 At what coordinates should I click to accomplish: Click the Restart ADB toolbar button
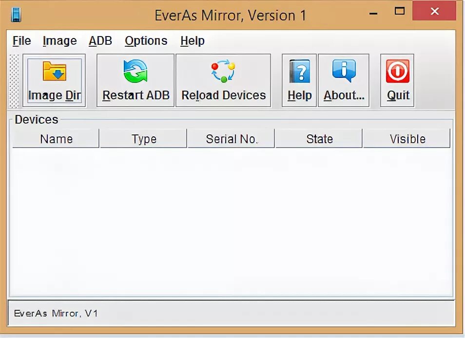click(136, 80)
